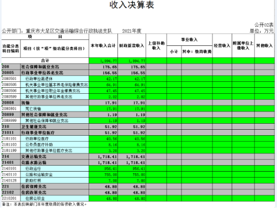The image size is (277, 208).
Task: Select the 公路和运输安全 item cell
Action: click(x=54, y=175)
